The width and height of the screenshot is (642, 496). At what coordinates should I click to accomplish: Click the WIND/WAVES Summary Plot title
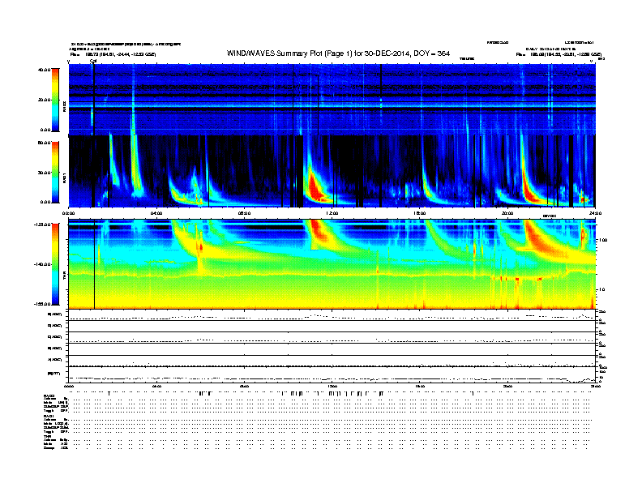click(x=338, y=53)
